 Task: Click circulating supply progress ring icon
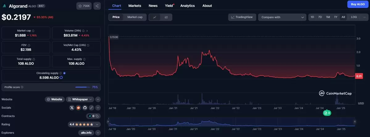coord(61,78)
